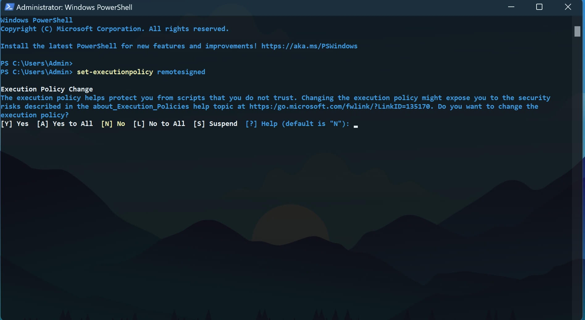Click the [N] No option text
Screen dimensions: 585x320
click(113, 124)
